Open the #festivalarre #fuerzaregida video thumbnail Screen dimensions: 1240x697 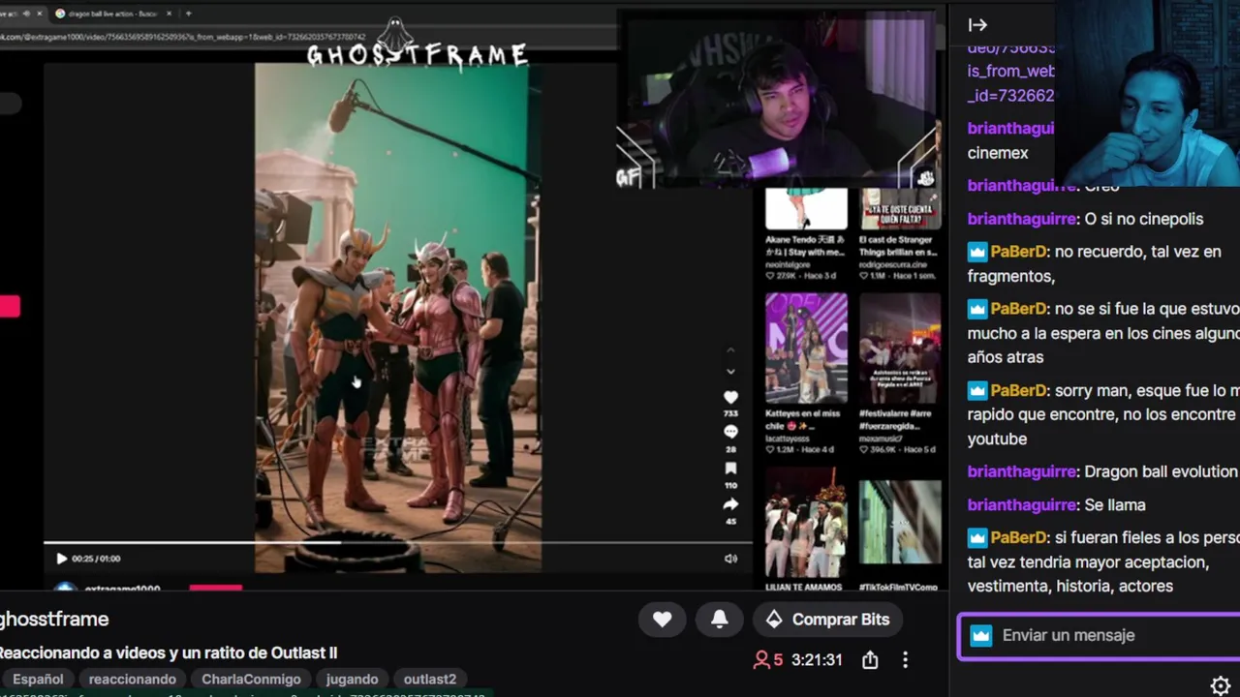(x=900, y=348)
